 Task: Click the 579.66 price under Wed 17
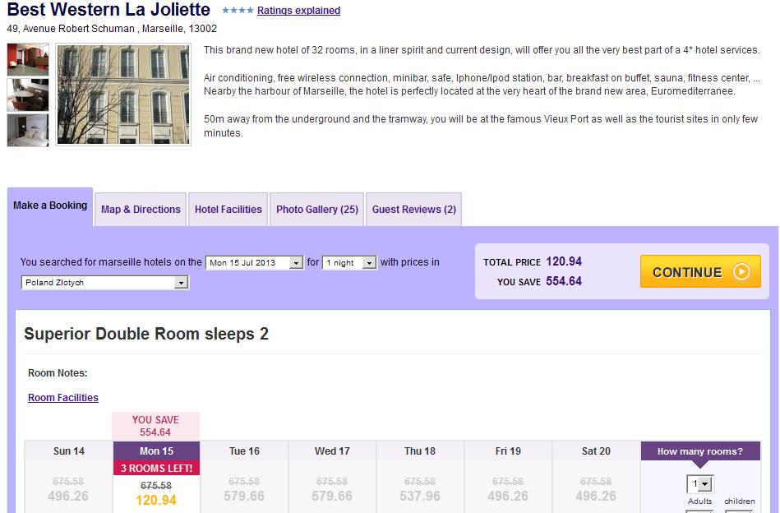point(332,496)
